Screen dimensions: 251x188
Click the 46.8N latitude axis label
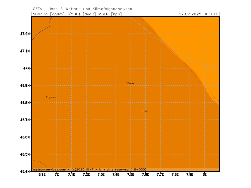25,103
